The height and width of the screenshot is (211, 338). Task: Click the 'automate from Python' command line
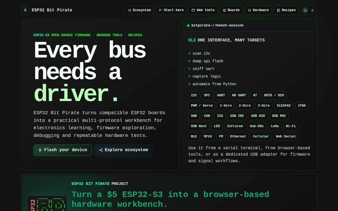pyautogui.click(x=212, y=84)
